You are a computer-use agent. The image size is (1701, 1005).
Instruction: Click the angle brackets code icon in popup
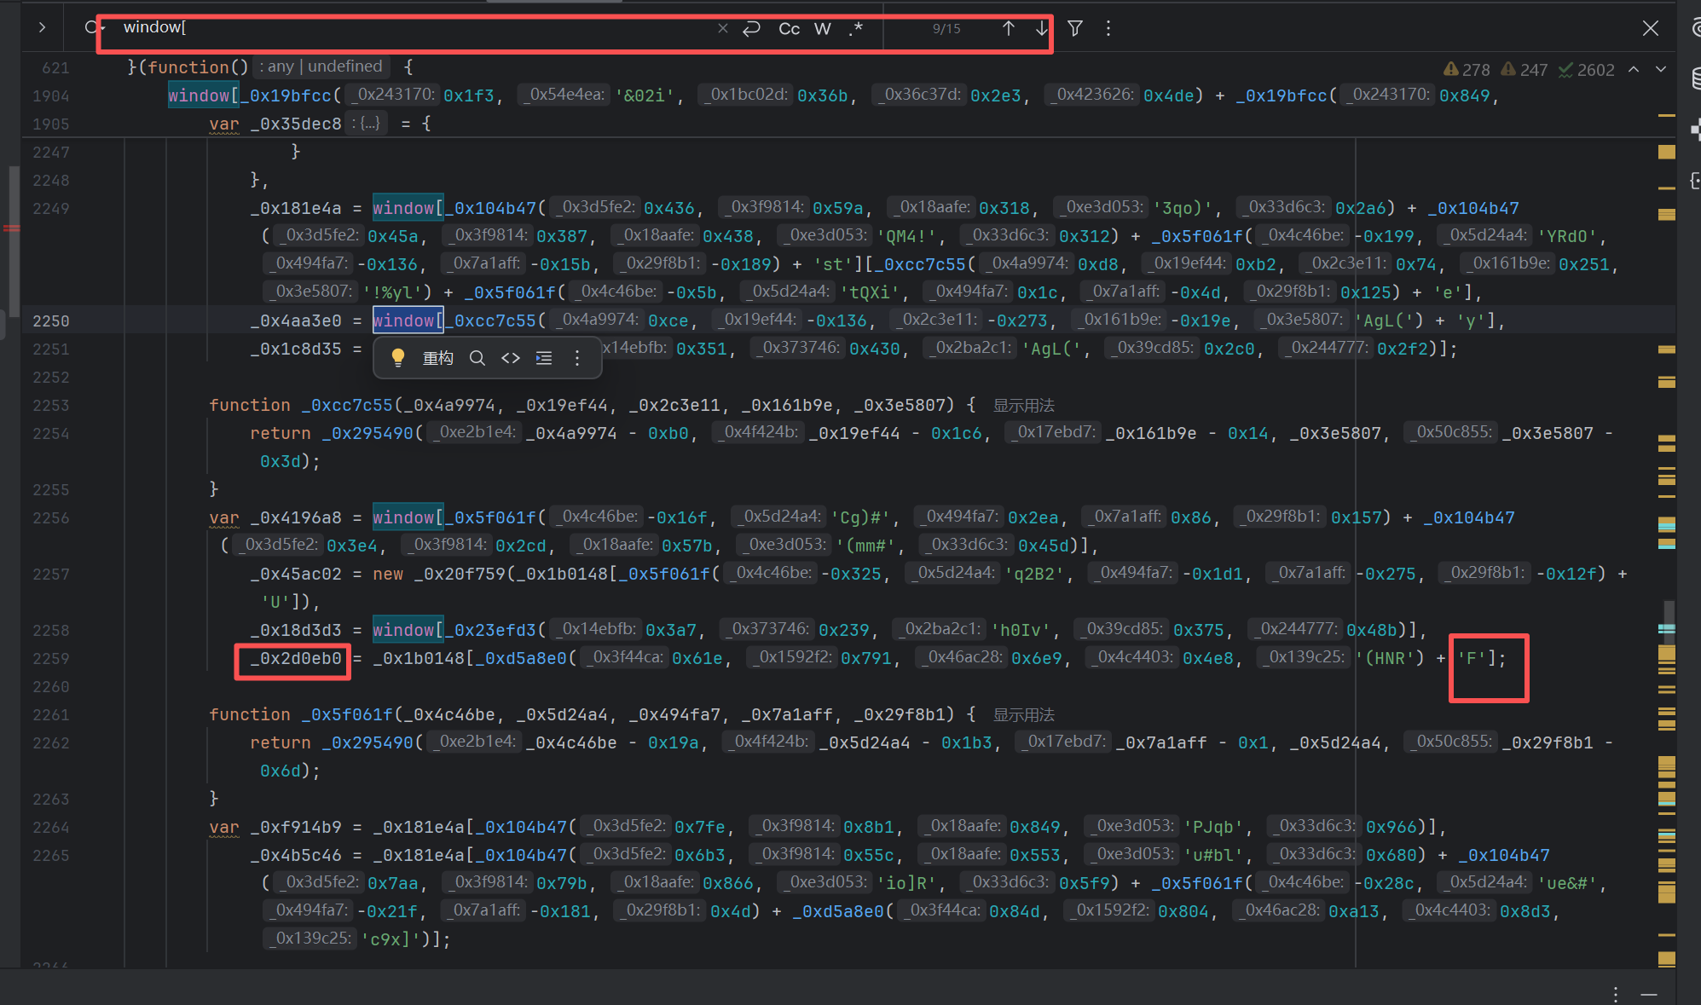pos(510,358)
